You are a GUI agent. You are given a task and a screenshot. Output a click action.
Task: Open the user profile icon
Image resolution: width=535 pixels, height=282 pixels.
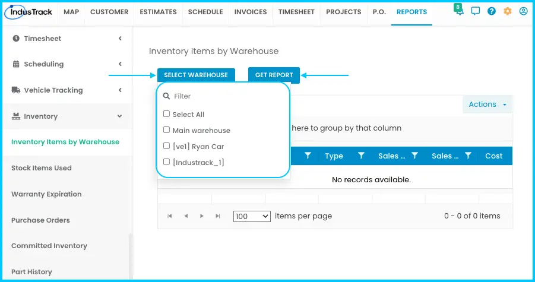pos(523,11)
